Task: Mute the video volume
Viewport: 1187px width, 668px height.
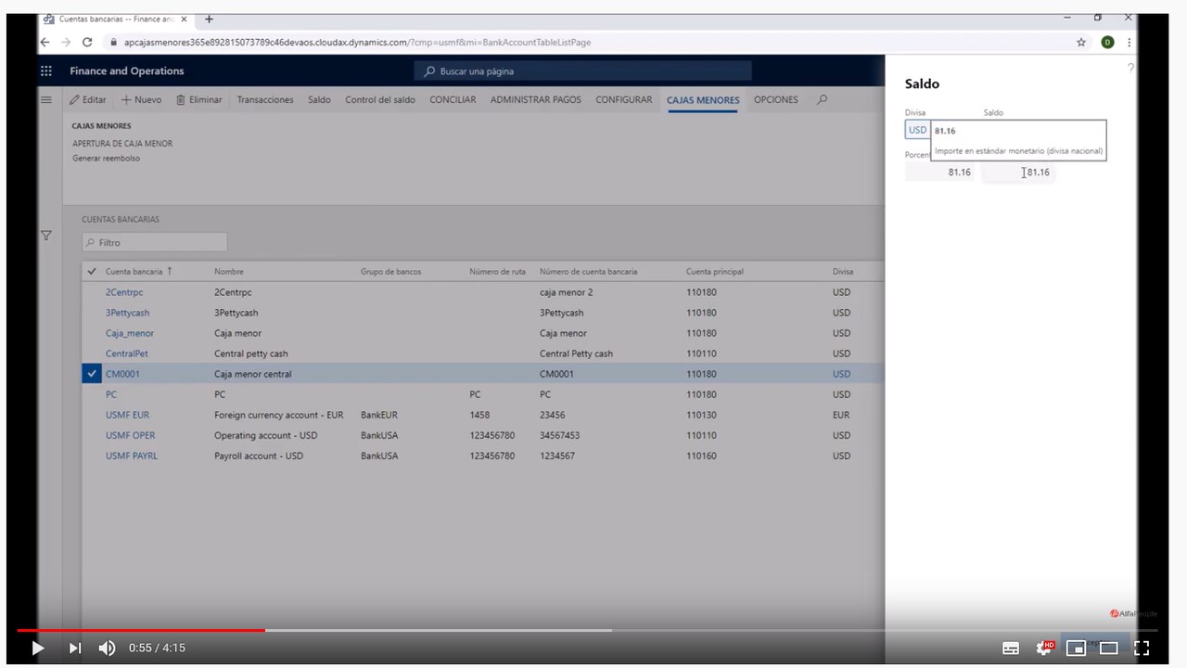Action: coord(107,648)
